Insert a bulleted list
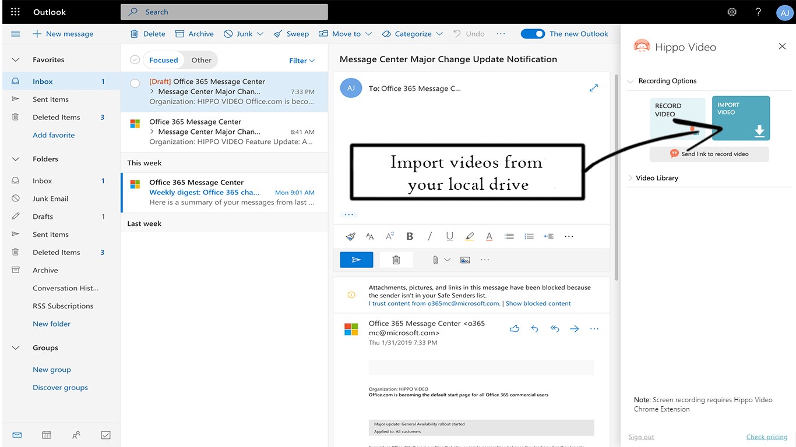The image size is (796, 447). pos(509,236)
